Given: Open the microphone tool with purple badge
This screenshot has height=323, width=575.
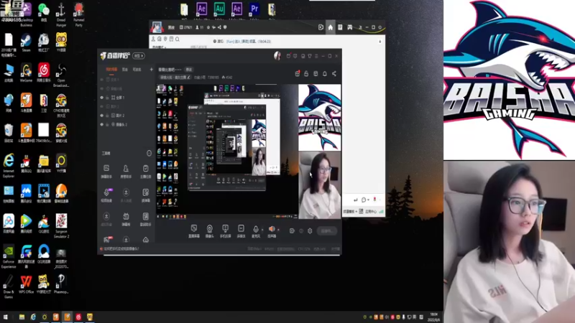Looking at the screenshot, I should click(106, 192).
